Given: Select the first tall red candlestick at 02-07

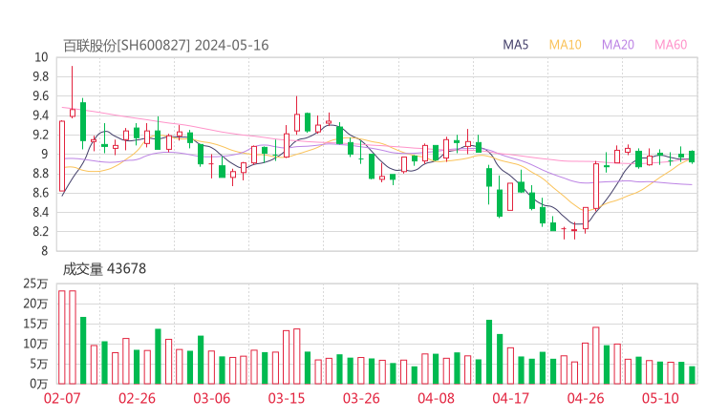Looking at the screenshot, I should [62, 156].
